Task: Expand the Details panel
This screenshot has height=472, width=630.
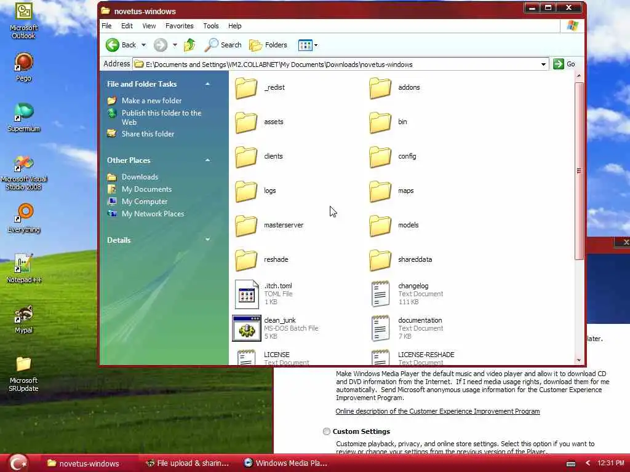Action: pos(207,240)
